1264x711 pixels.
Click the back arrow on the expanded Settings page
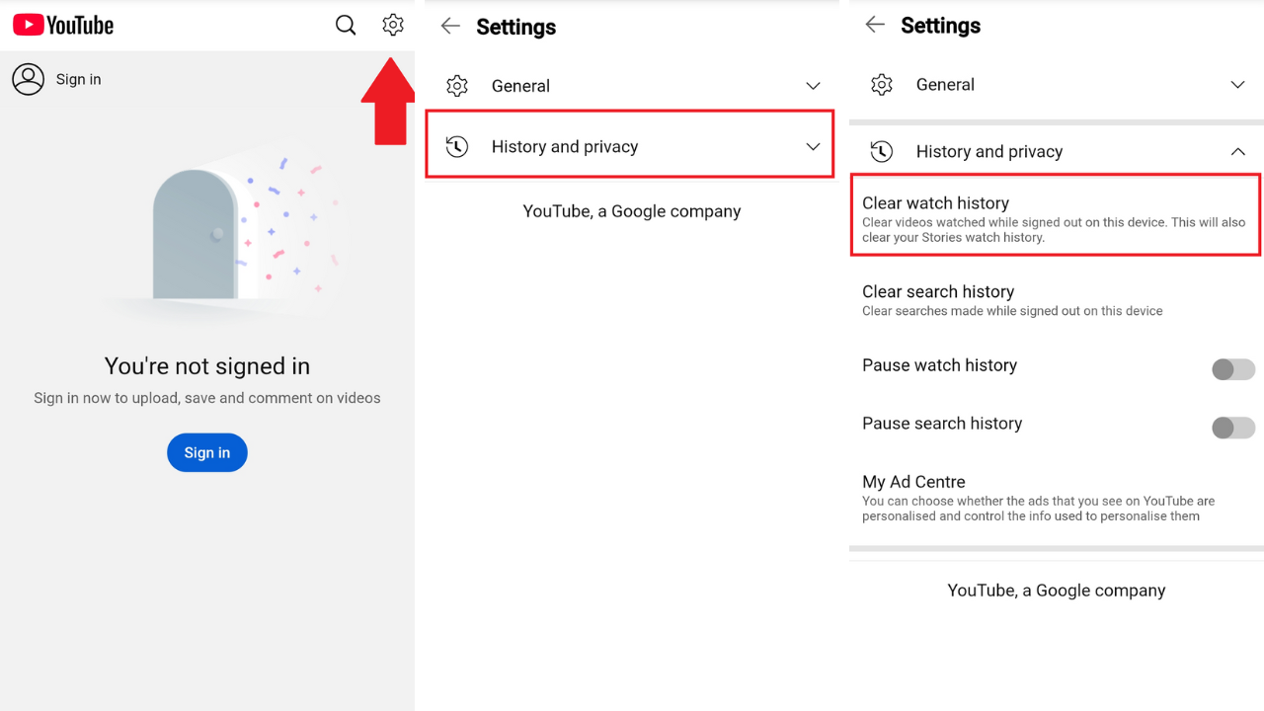874,26
